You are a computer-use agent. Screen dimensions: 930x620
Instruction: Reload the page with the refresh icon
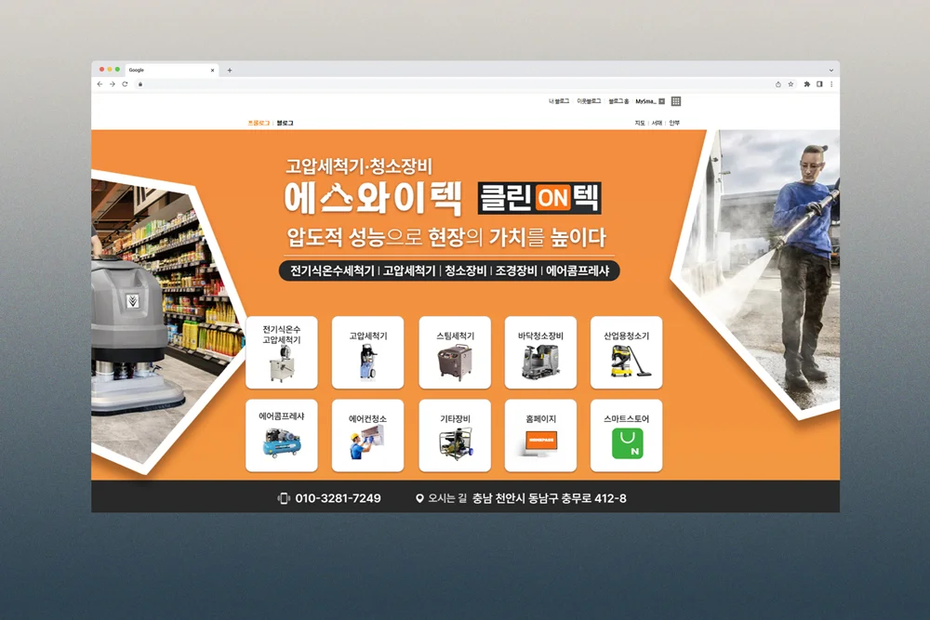[125, 85]
